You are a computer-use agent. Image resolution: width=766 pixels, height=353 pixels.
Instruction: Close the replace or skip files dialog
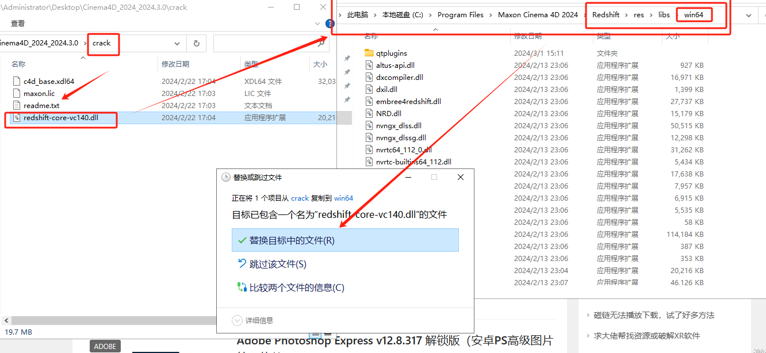461,178
